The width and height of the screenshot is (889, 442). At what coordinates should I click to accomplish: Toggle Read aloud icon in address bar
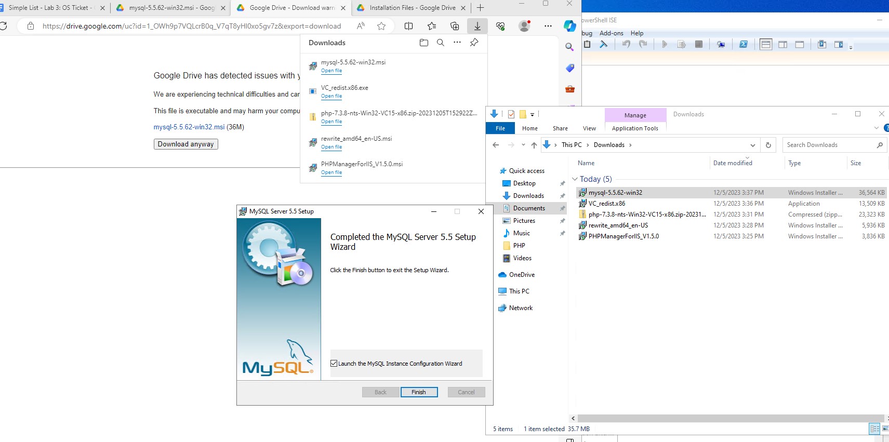coord(361,26)
